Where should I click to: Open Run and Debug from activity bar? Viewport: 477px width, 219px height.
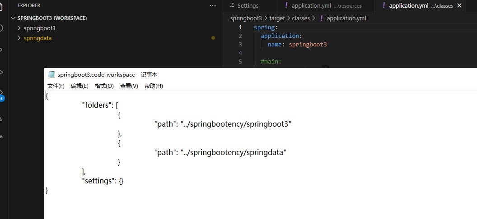1,72
